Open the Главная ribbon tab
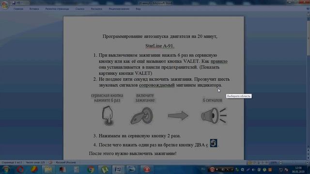This screenshot has width=310, height=174. pos(18,9)
